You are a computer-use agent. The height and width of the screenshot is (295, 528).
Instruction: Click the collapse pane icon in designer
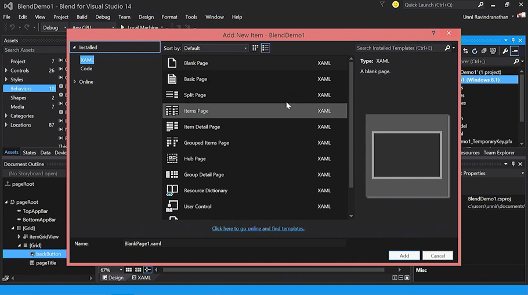[x=407, y=278]
